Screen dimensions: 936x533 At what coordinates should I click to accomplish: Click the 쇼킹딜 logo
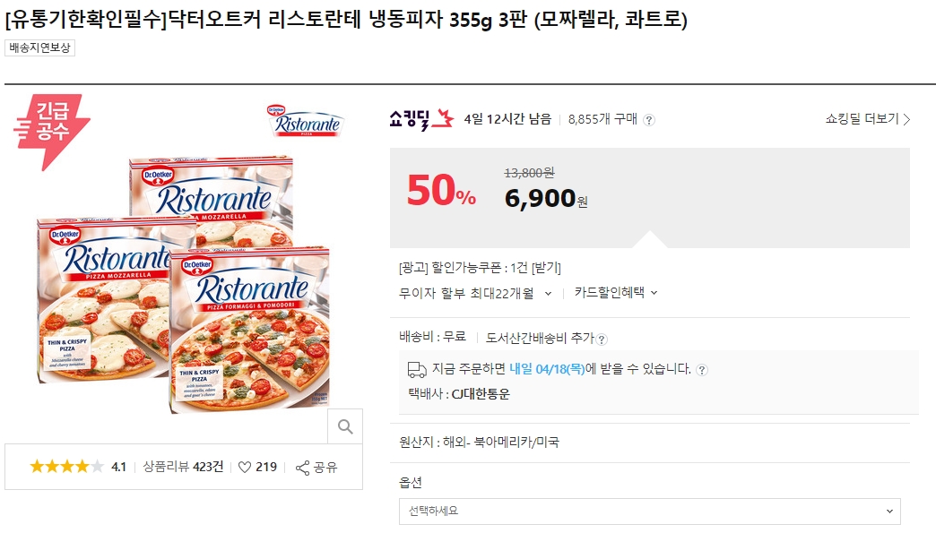point(421,118)
